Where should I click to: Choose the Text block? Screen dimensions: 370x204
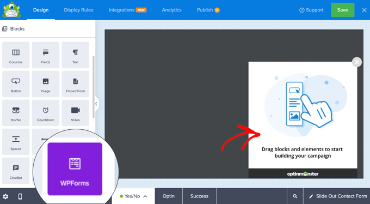pyautogui.click(x=76, y=55)
